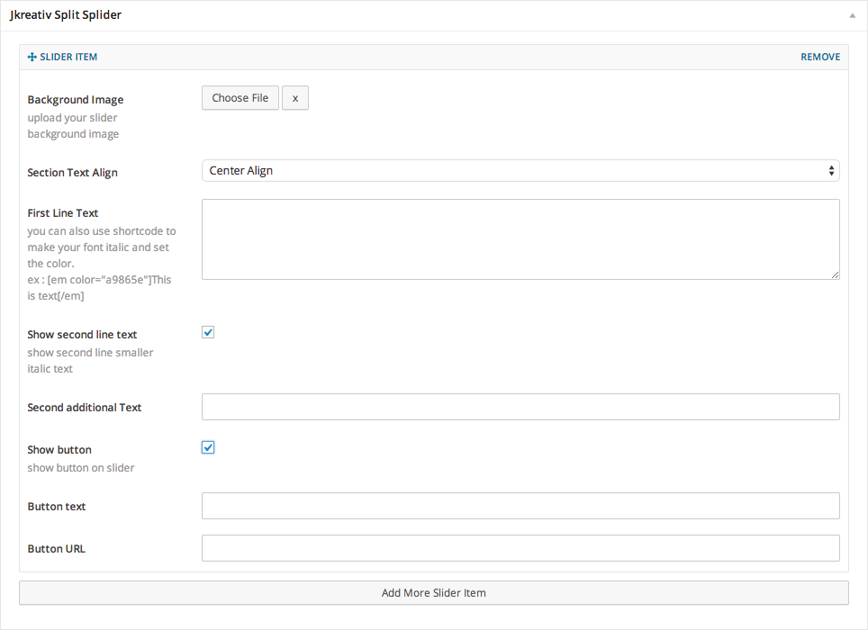
Task: Click the x button to clear background image
Action: click(295, 98)
